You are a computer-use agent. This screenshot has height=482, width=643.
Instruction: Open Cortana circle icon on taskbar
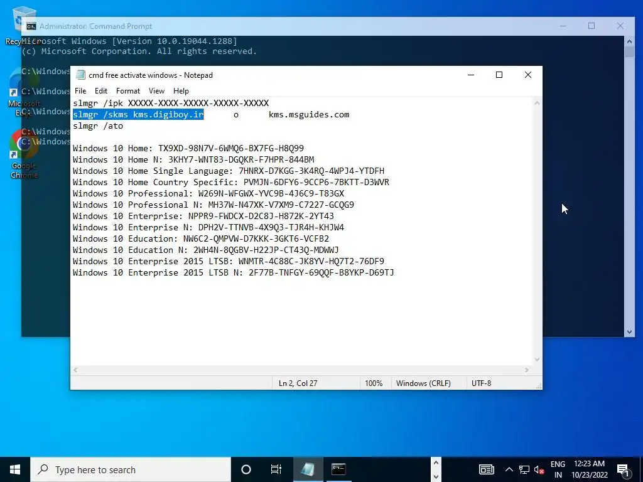point(246,469)
